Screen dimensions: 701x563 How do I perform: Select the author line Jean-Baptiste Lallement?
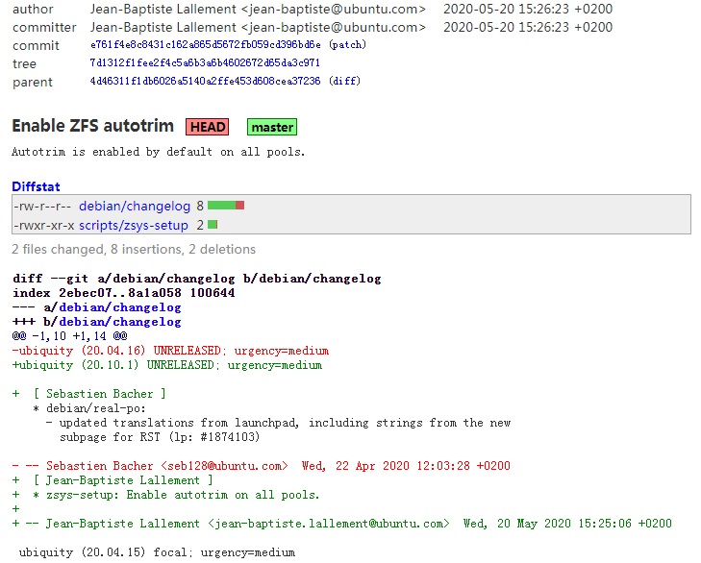pyautogui.click(x=258, y=9)
